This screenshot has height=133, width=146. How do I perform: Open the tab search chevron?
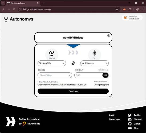[3, 3]
